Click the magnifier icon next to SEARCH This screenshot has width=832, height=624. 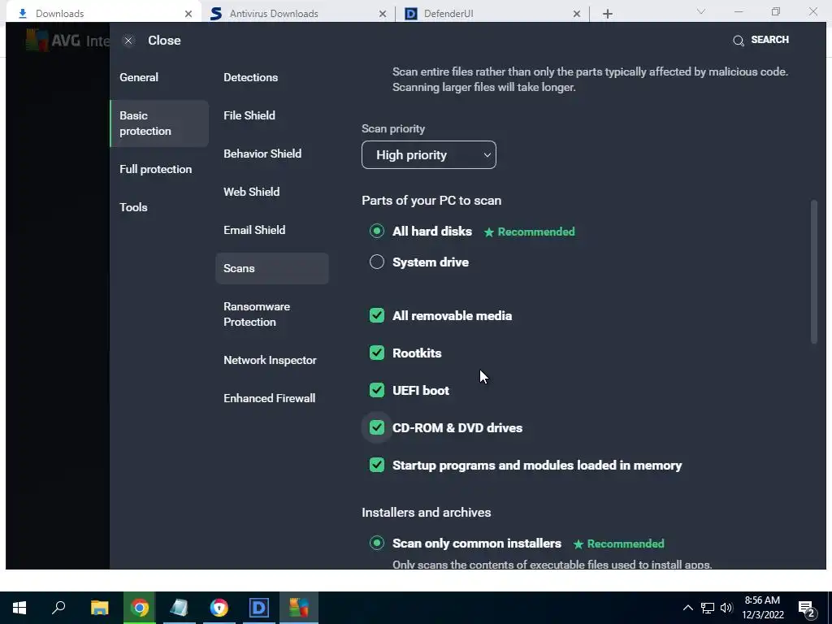[738, 41]
